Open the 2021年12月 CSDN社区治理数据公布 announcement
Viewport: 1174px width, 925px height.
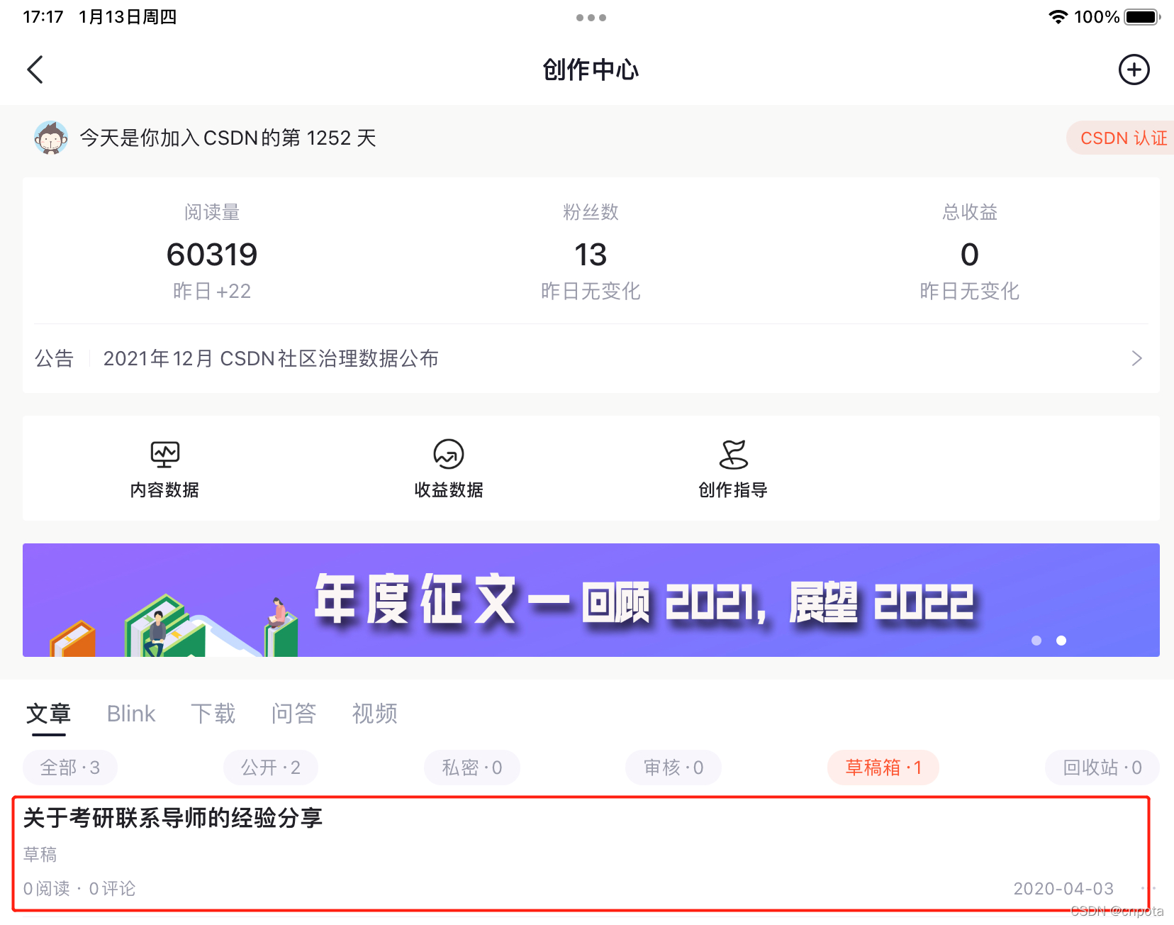[271, 358]
